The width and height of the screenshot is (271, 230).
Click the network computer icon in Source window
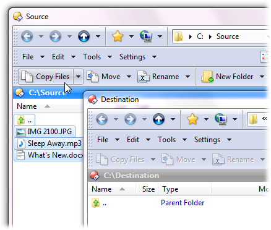(146, 36)
